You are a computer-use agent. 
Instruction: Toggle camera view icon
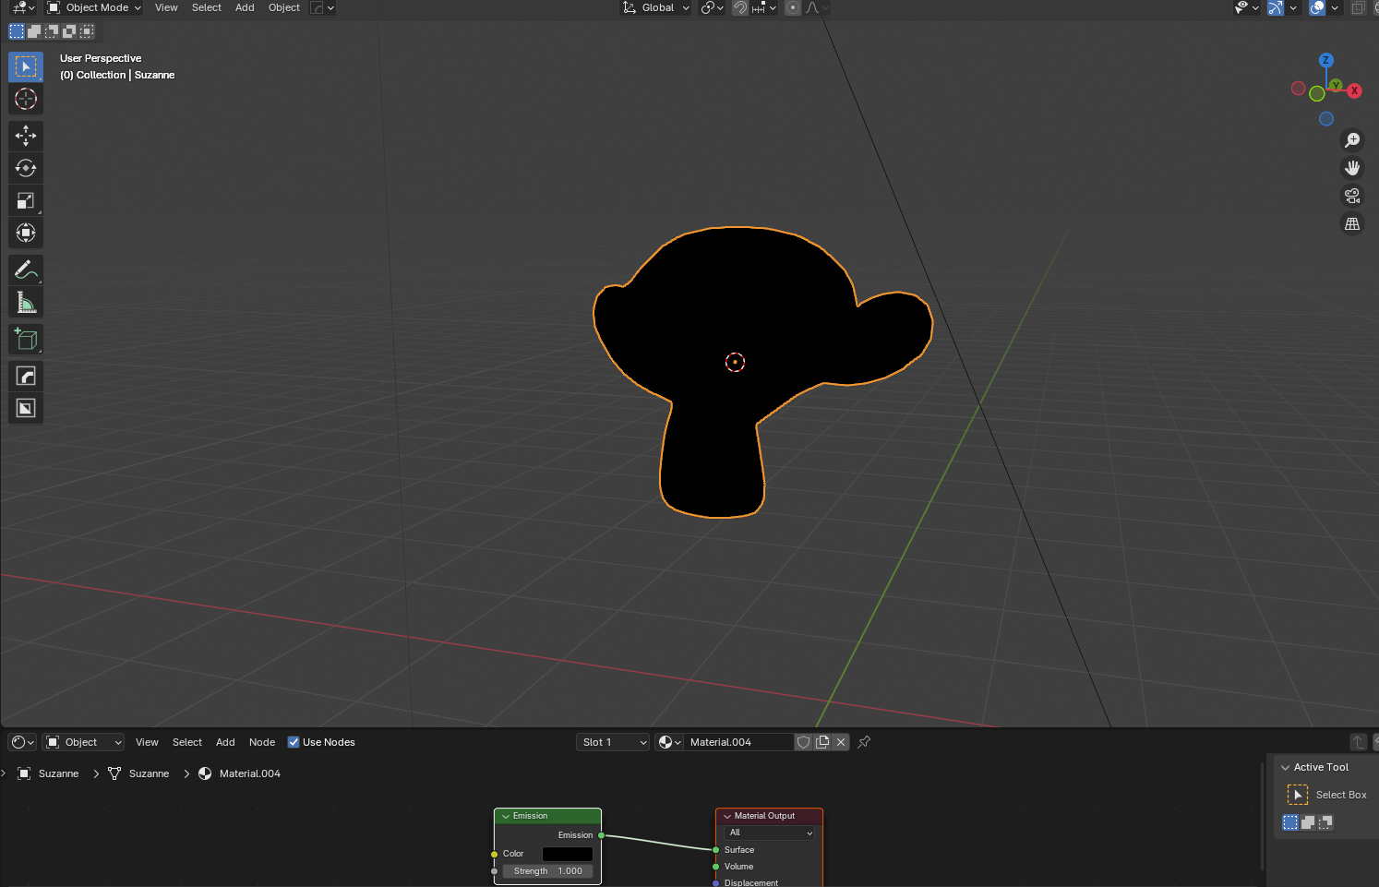tap(1352, 196)
